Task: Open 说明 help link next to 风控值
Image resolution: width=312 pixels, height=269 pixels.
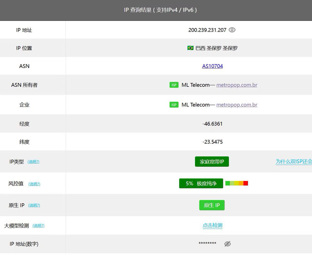Action: (x=34, y=184)
